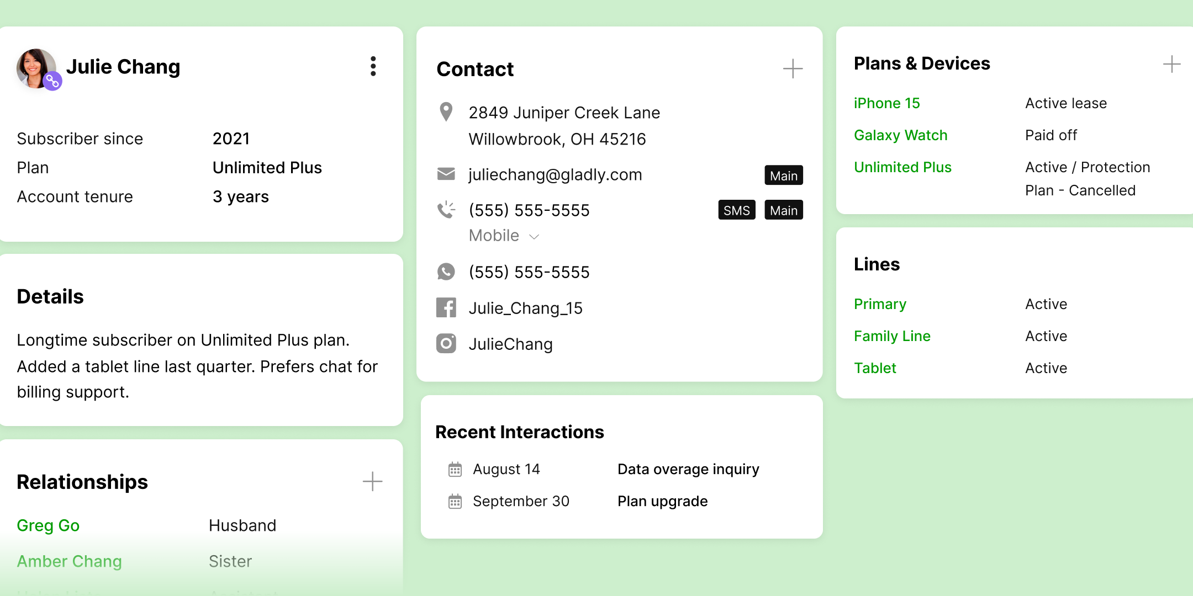The image size is (1193, 596).
Task: Click Active status beside Tablet line
Action: [1046, 368]
